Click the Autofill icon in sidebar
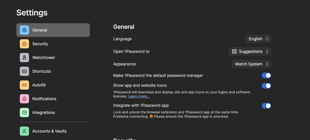The width and height of the screenshot is (310, 140). coord(24,85)
